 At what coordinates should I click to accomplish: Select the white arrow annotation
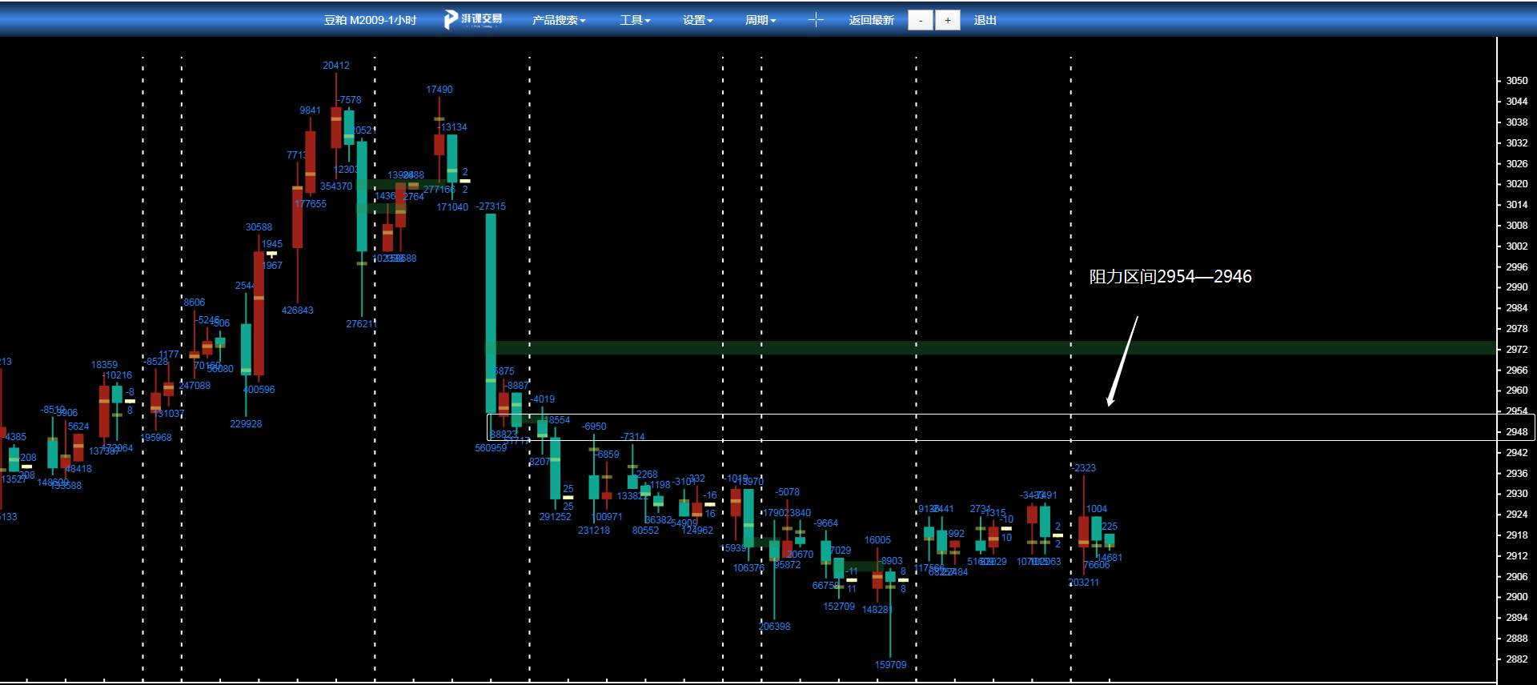pyautogui.click(x=1122, y=361)
